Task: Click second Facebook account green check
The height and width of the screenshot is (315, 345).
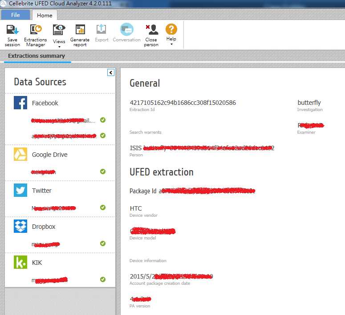Action: [103, 136]
